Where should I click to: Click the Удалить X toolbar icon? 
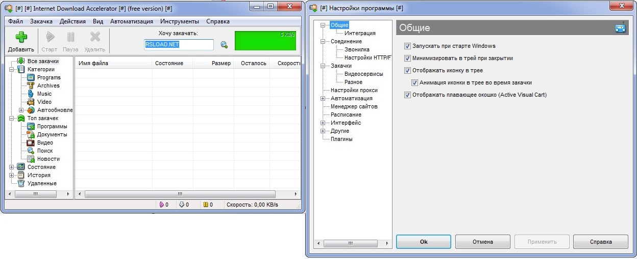coord(94,37)
